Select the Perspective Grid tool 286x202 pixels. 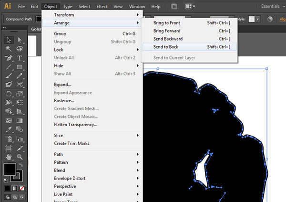click(20, 111)
